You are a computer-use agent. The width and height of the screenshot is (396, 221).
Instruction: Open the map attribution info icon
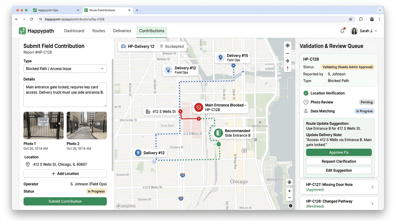click(290, 206)
